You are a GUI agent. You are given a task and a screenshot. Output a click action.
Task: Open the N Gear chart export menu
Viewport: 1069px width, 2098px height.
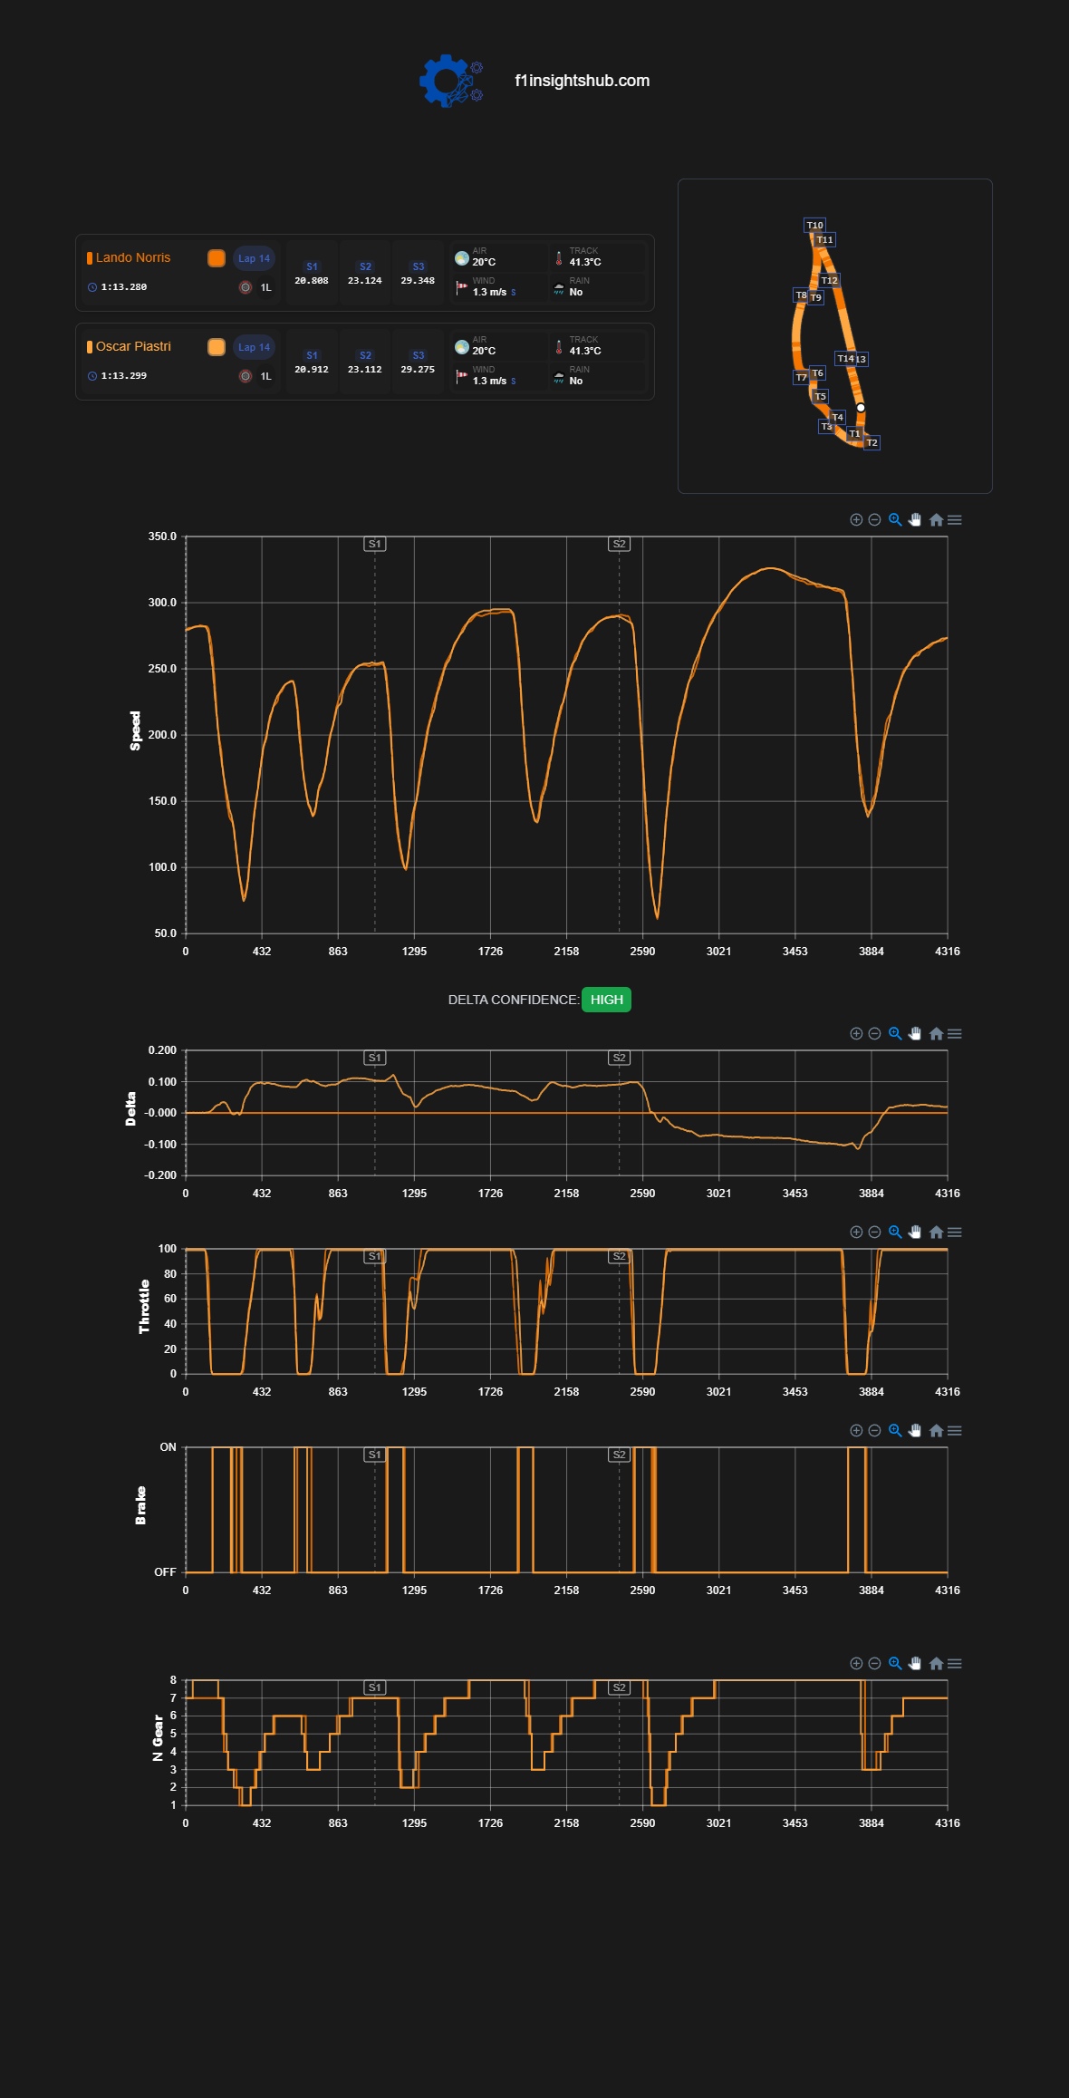[x=955, y=1663]
